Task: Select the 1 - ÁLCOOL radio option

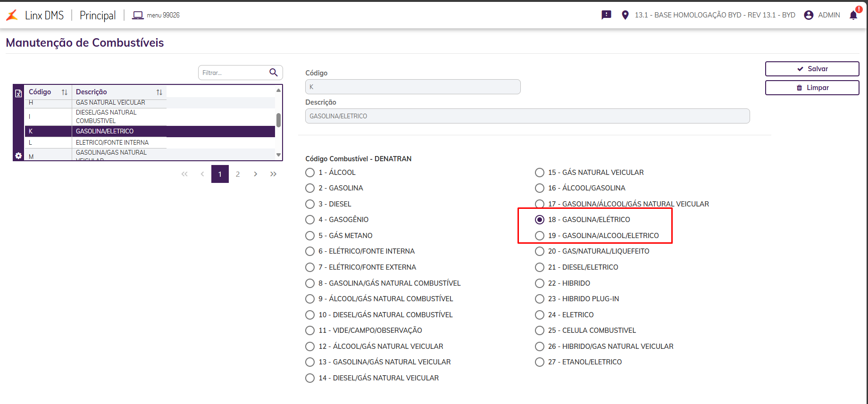Action: (310, 173)
